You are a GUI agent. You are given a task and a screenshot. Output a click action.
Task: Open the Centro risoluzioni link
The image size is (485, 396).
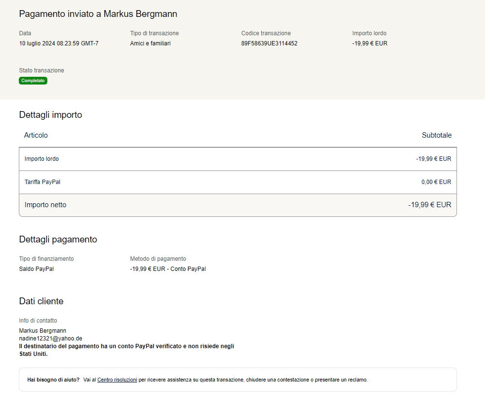[x=117, y=380]
